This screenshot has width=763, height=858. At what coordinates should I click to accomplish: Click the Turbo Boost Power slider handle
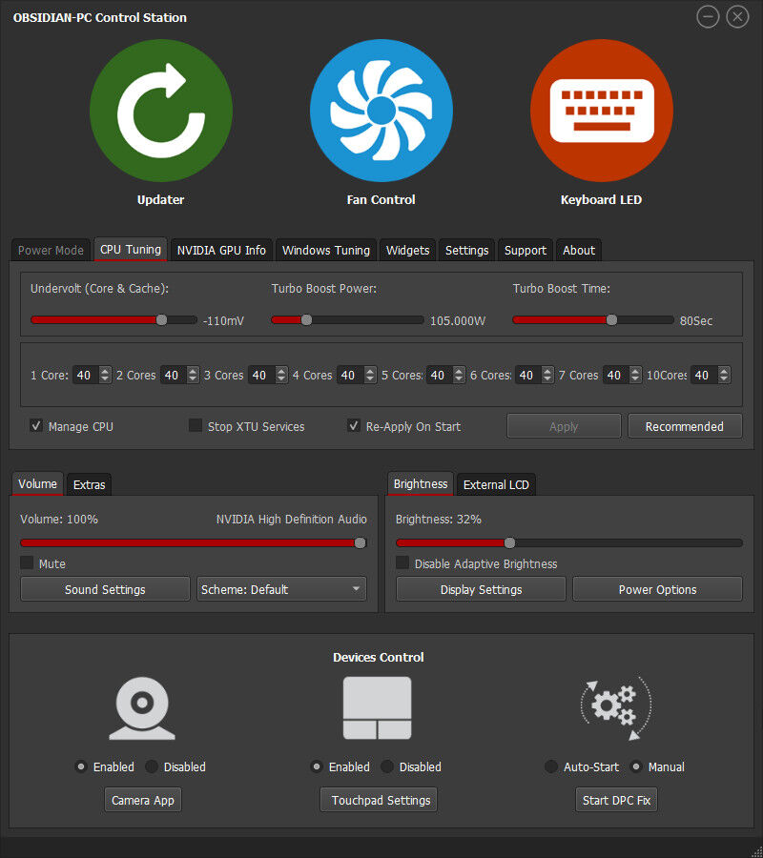click(306, 319)
